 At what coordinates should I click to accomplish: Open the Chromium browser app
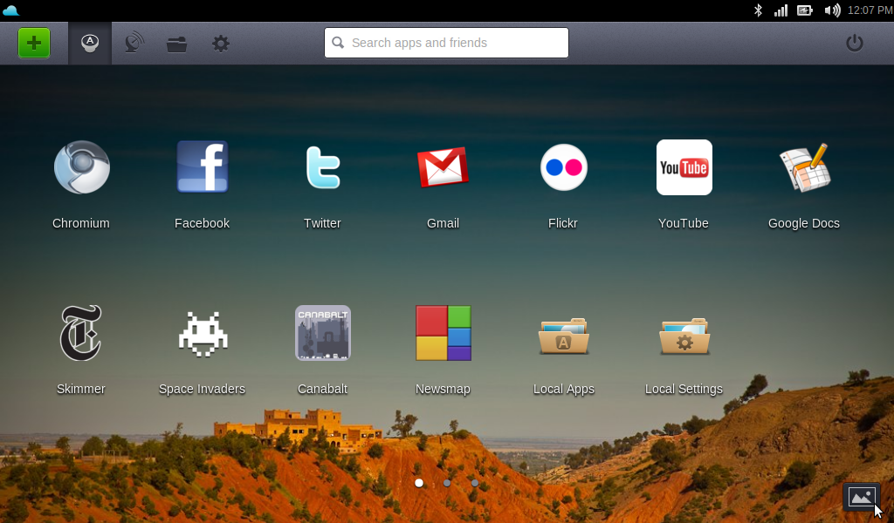tap(81, 167)
